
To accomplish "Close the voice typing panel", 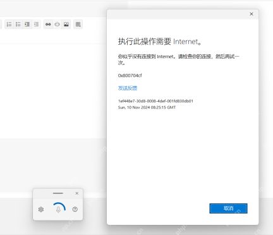I will (77, 193).
